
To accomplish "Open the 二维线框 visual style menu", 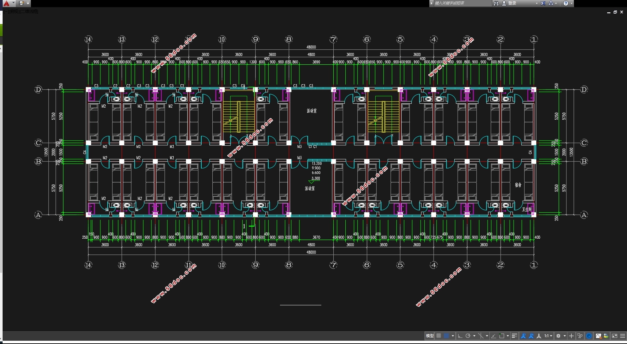I will pyautogui.click(x=29, y=11).
